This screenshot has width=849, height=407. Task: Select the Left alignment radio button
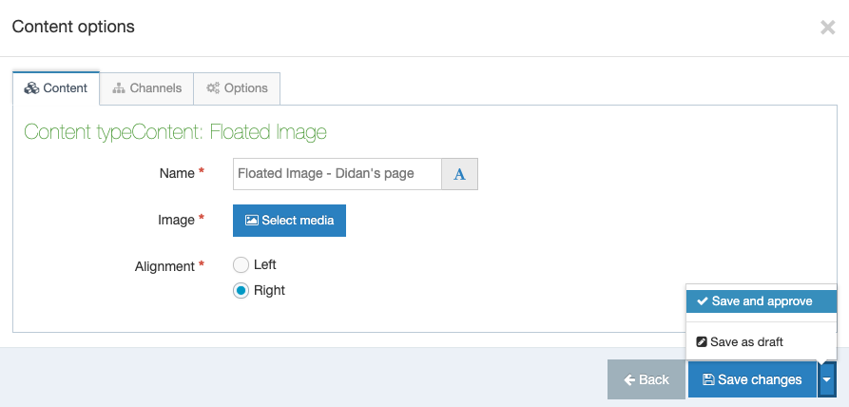(x=241, y=265)
